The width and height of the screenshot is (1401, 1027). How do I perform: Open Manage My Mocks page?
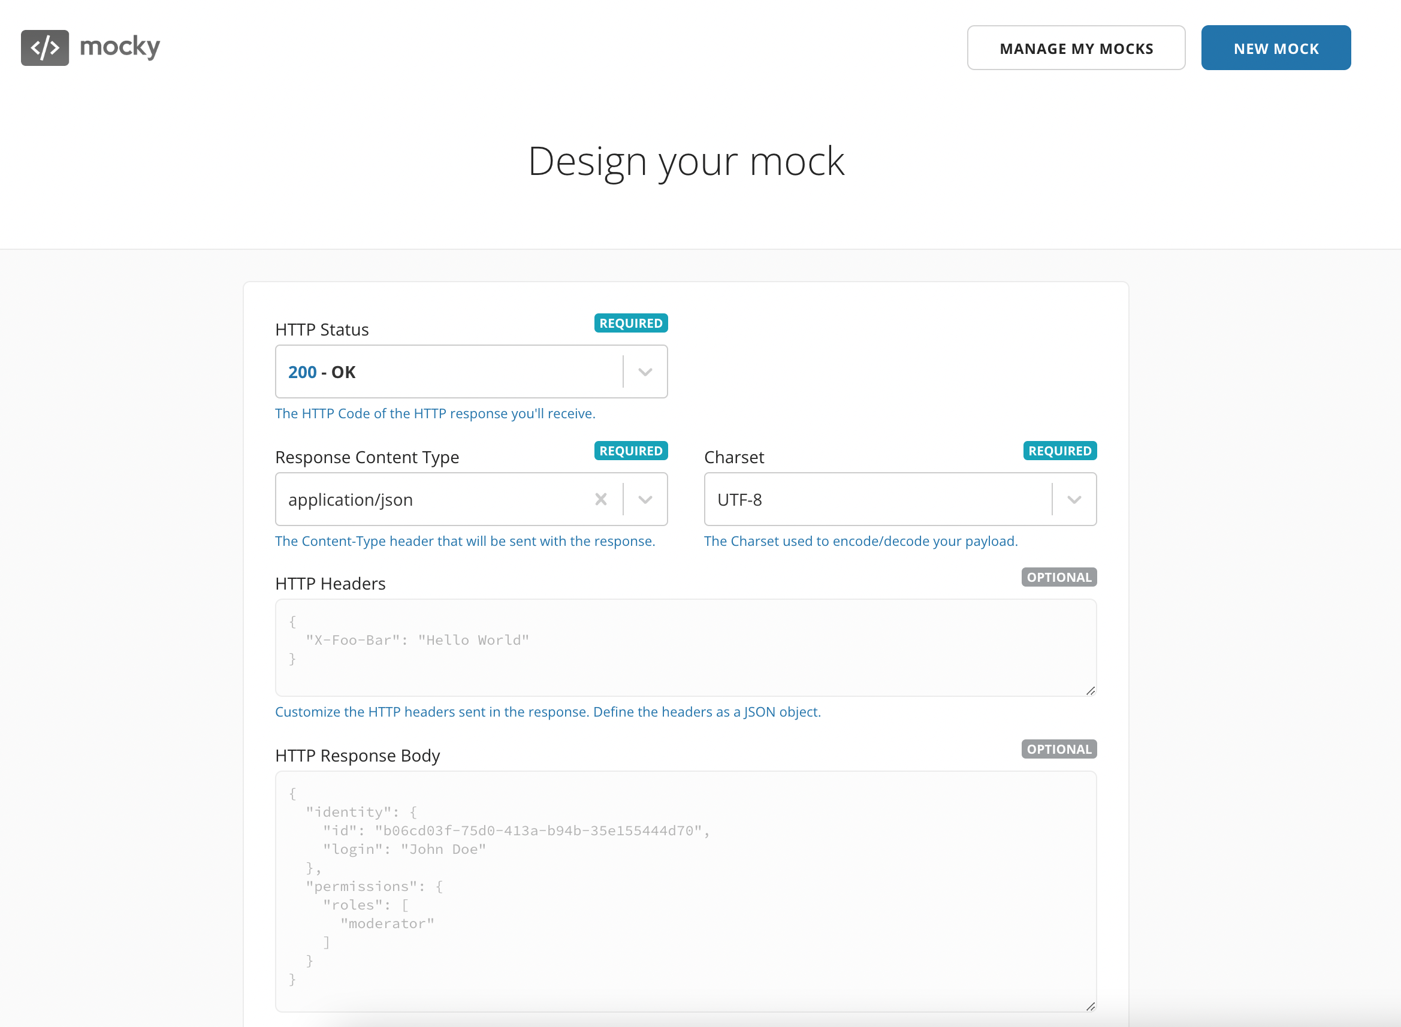[1075, 48]
